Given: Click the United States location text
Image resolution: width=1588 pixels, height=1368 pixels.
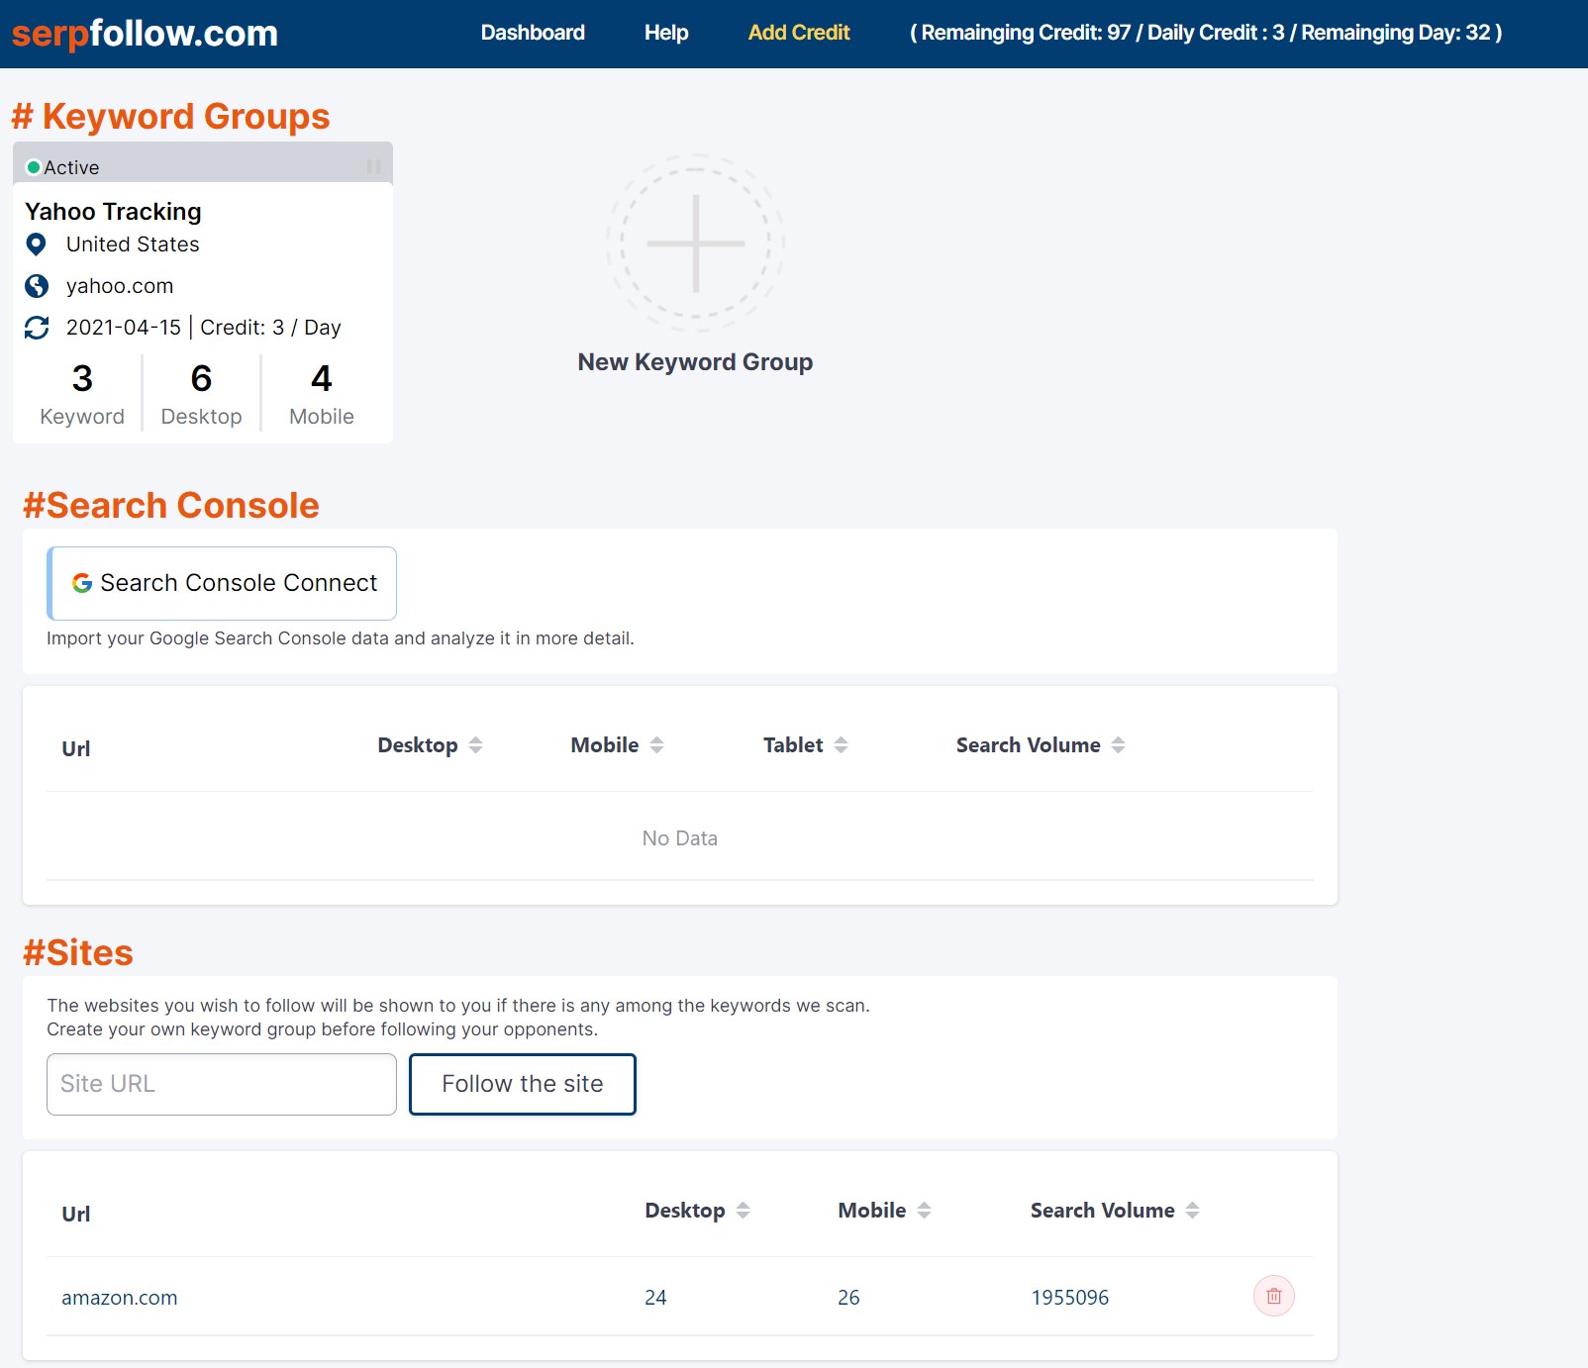Looking at the screenshot, I should coord(133,244).
